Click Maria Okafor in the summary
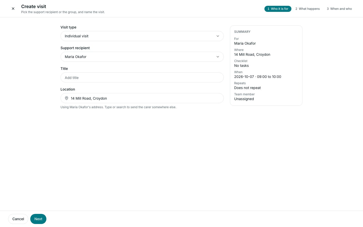This screenshot has width=363, height=227. tap(245, 43)
